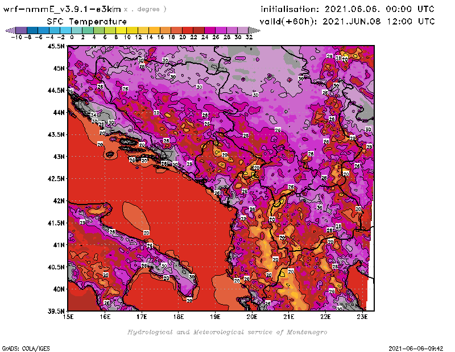Select the 41.5N latitude label
The image size is (455, 352).
[x=56, y=223]
